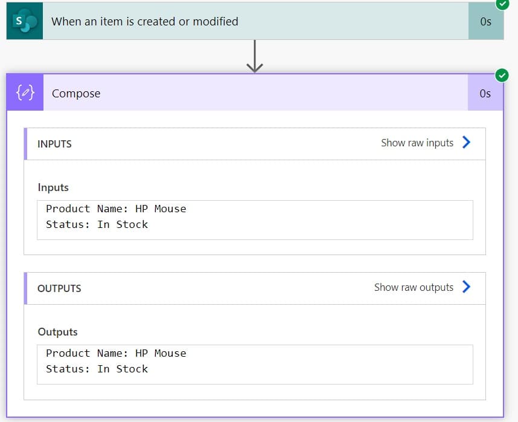
Task: Click the blue chevron beside Show raw inputs
Action: (x=466, y=143)
